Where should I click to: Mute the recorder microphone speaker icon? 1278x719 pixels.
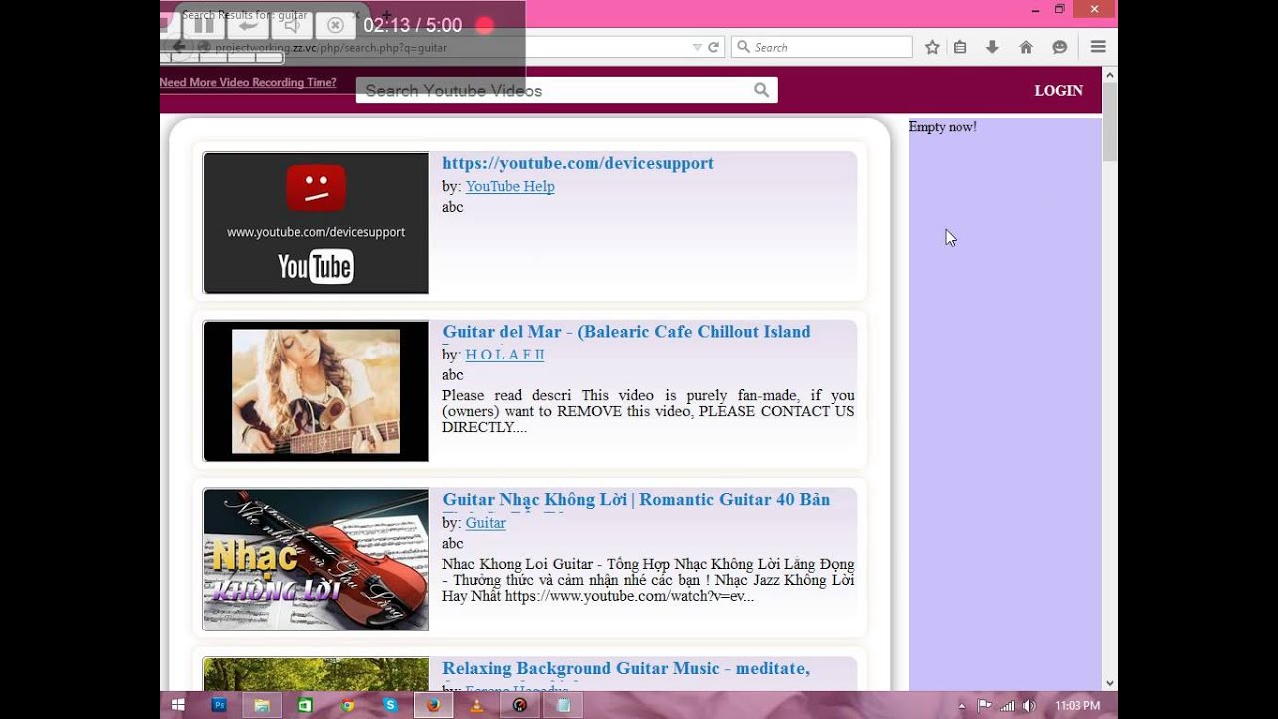292,25
